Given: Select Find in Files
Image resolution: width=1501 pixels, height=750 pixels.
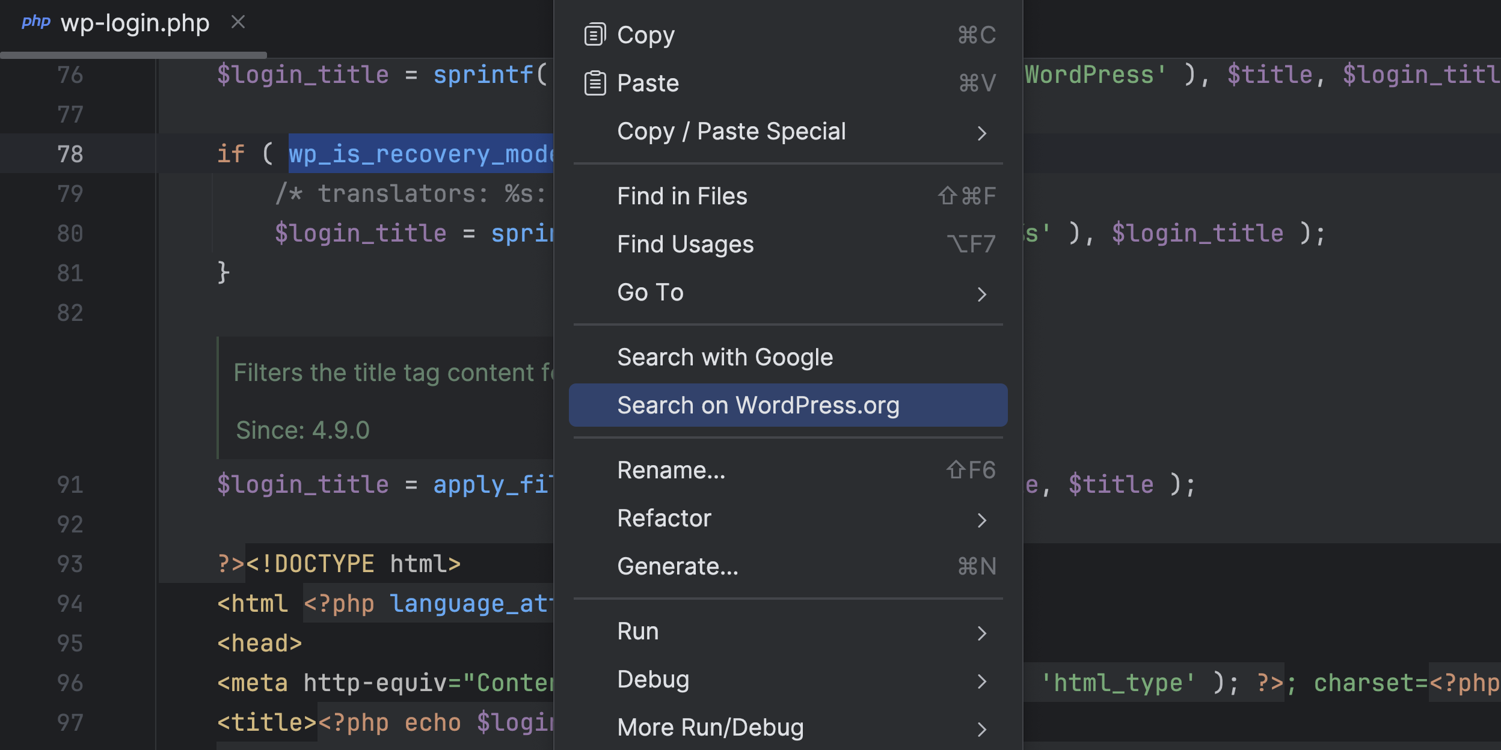Looking at the screenshot, I should (x=683, y=195).
